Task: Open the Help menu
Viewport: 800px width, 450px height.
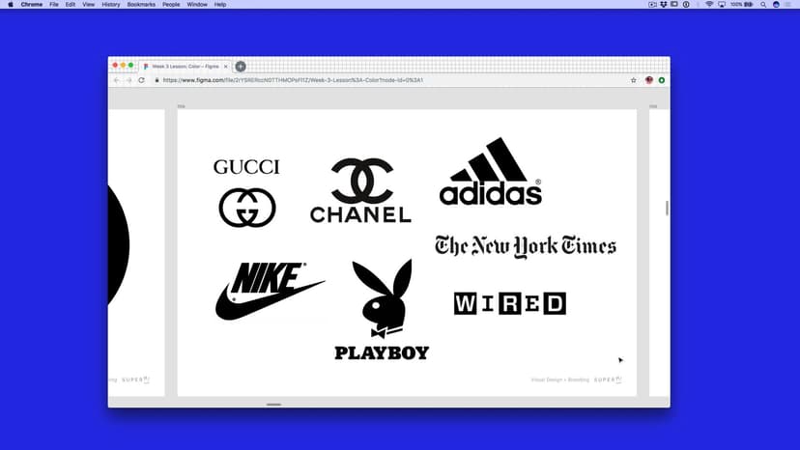Action: pos(220,4)
